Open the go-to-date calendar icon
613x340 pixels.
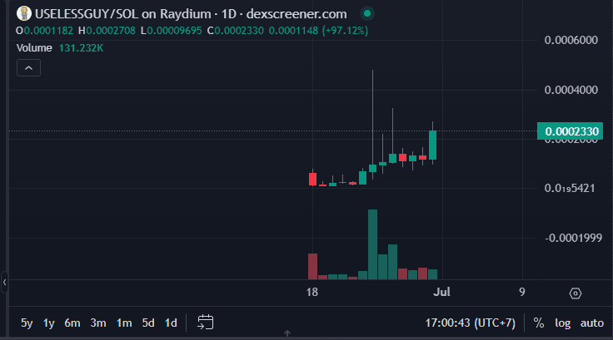tap(207, 322)
